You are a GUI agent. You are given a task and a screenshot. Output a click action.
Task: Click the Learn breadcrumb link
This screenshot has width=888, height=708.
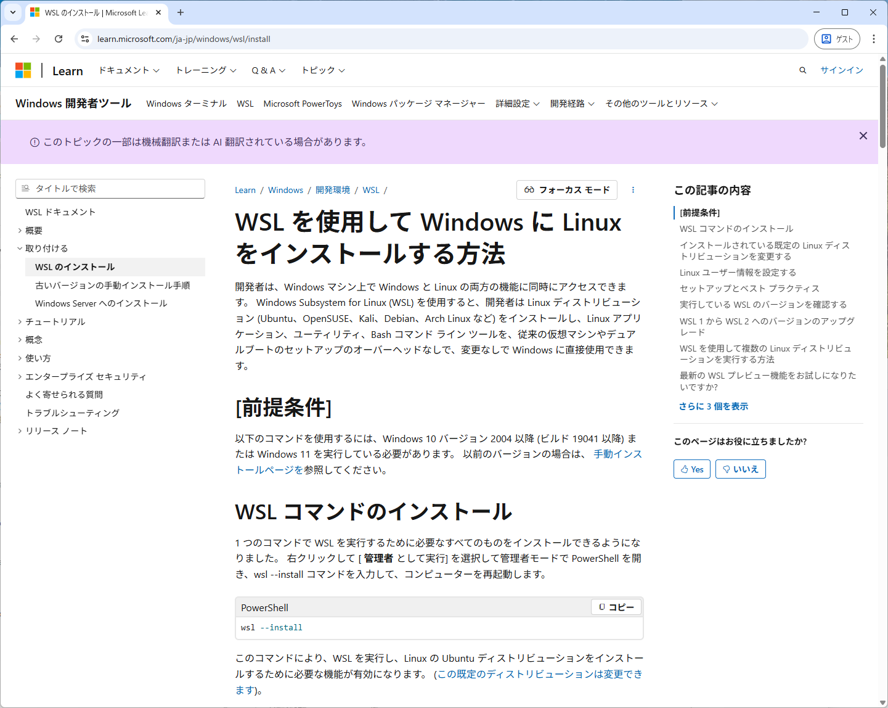tap(245, 190)
